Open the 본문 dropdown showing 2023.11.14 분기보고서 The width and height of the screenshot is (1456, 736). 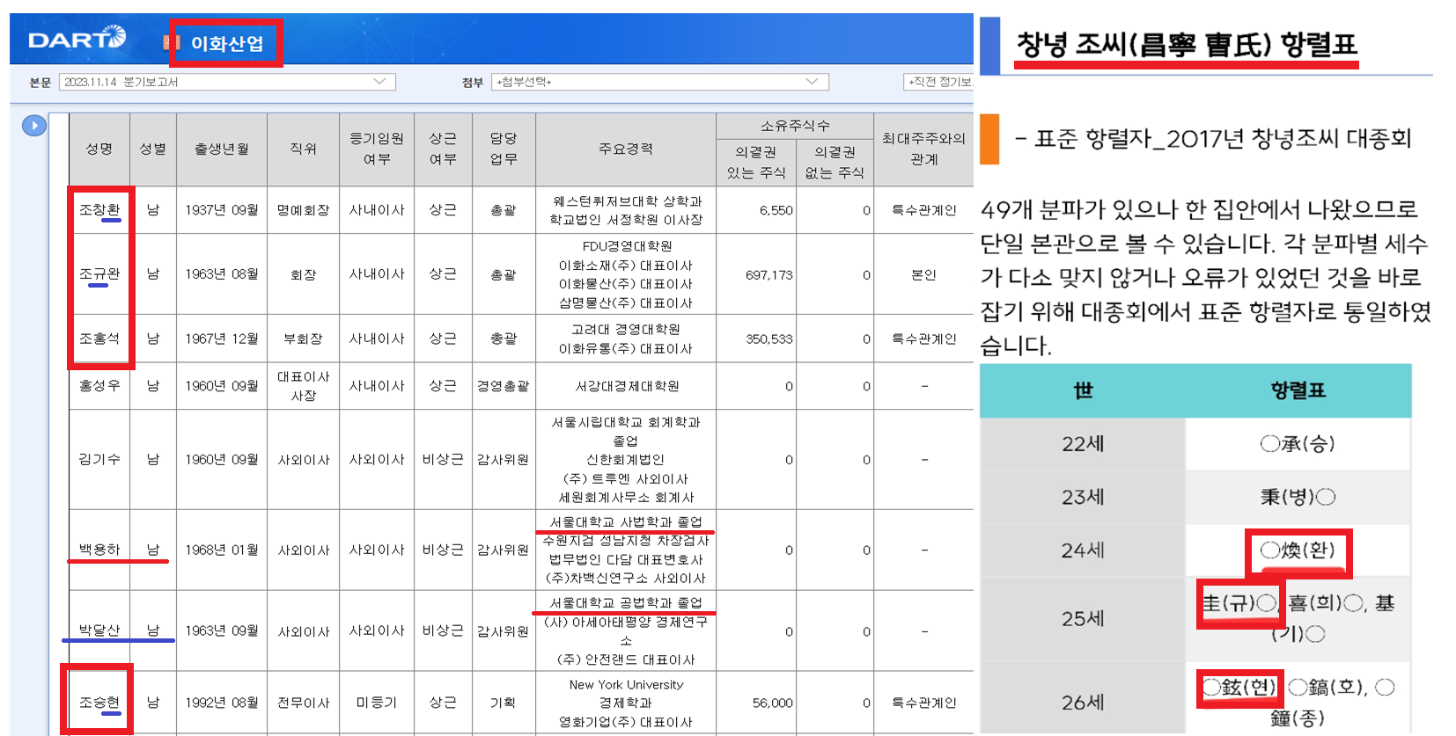coord(227,82)
